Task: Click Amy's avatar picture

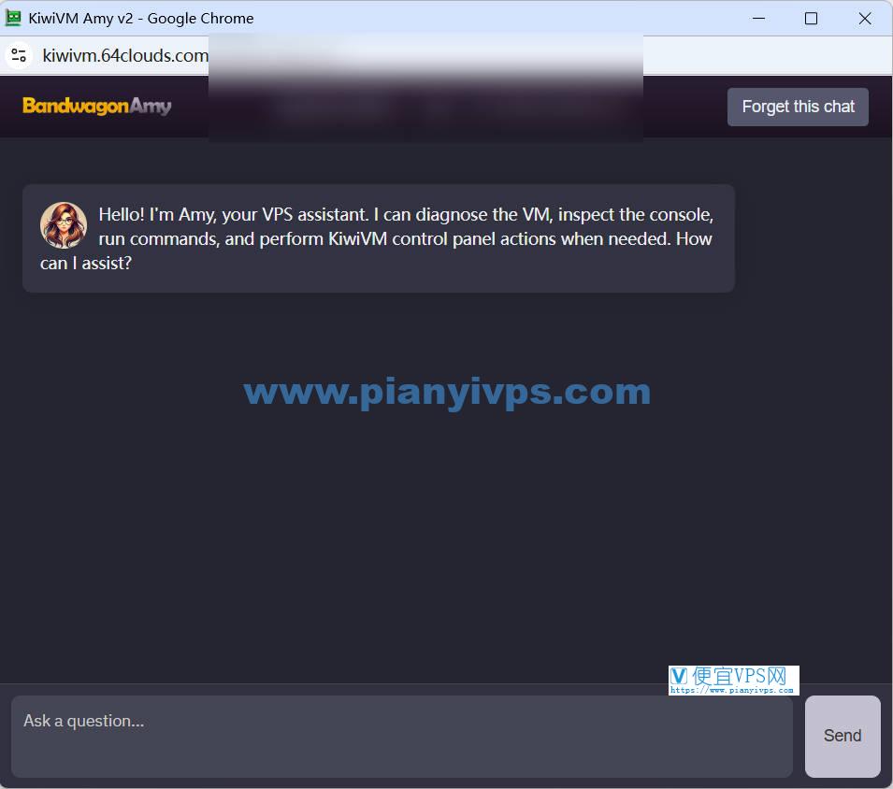Action: pyautogui.click(x=64, y=225)
